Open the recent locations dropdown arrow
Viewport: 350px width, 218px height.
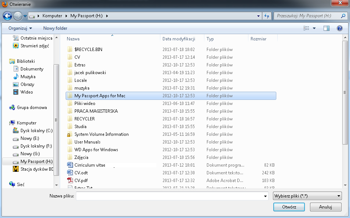click(x=25, y=16)
